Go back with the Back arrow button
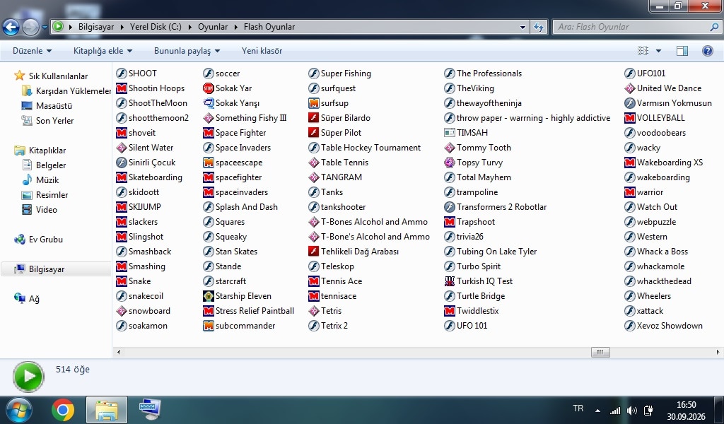The image size is (724, 424). tap(11, 28)
